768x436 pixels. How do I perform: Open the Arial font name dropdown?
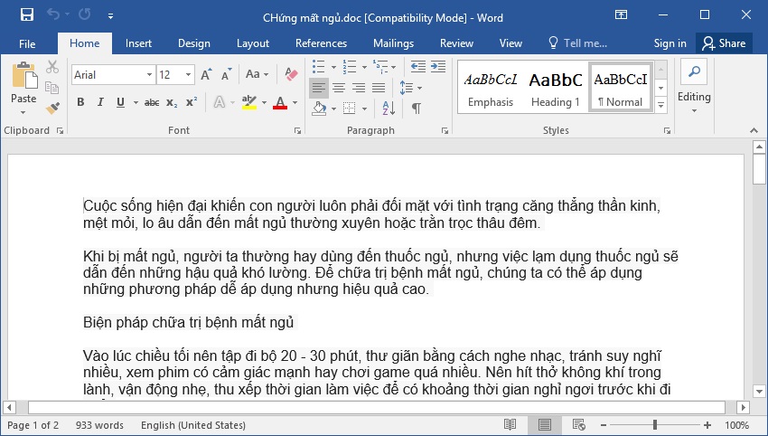pyautogui.click(x=149, y=75)
